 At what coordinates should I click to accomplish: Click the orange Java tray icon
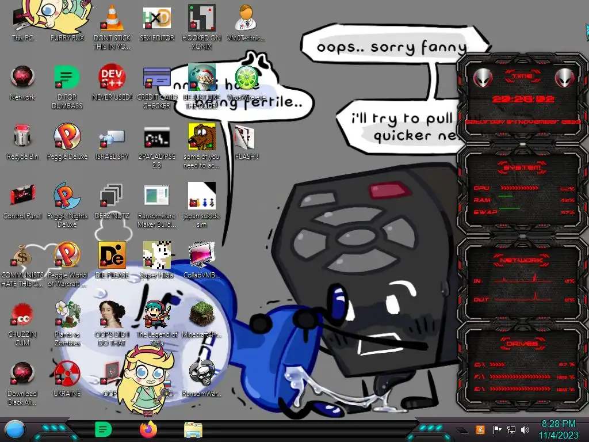click(x=480, y=429)
